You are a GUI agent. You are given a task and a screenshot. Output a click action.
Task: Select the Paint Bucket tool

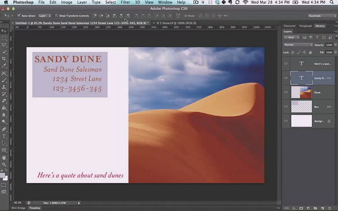coord(4,108)
